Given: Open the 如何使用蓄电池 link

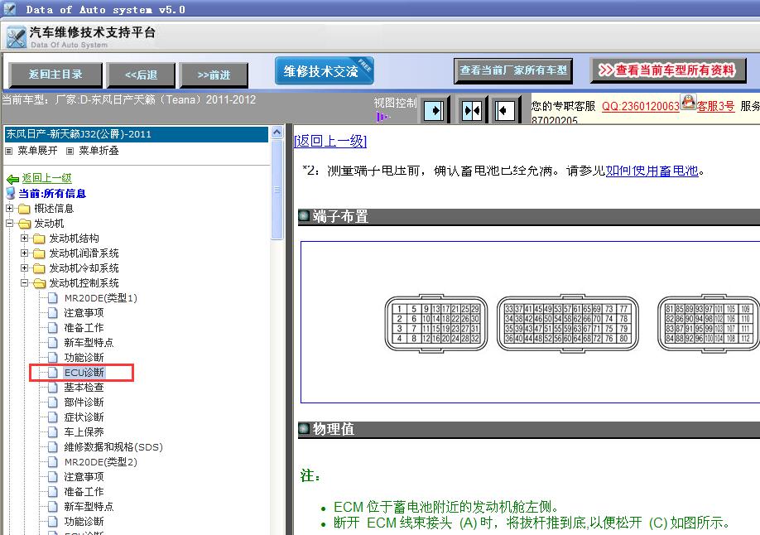Looking at the screenshot, I should [x=652, y=171].
